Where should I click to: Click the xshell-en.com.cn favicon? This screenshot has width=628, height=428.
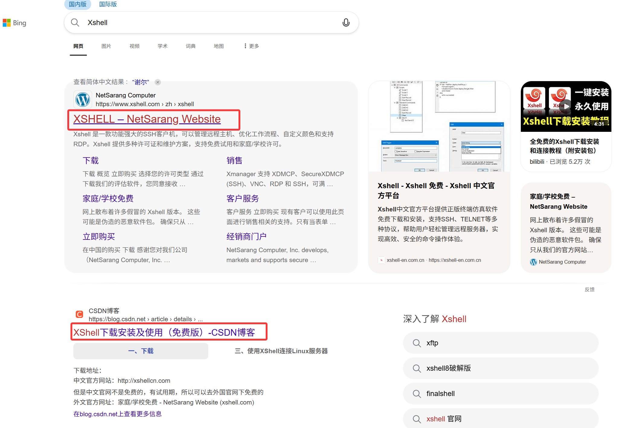pos(381,260)
